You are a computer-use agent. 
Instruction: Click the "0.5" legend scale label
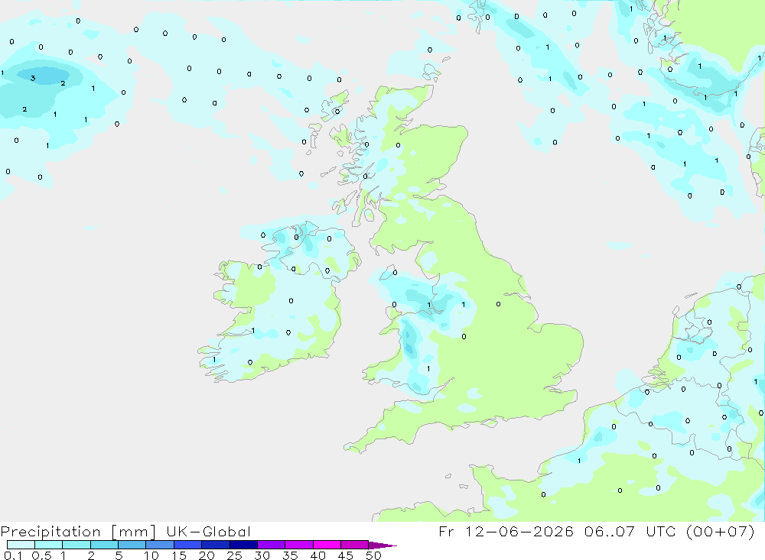pyautogui.click(x=41, y=555)
